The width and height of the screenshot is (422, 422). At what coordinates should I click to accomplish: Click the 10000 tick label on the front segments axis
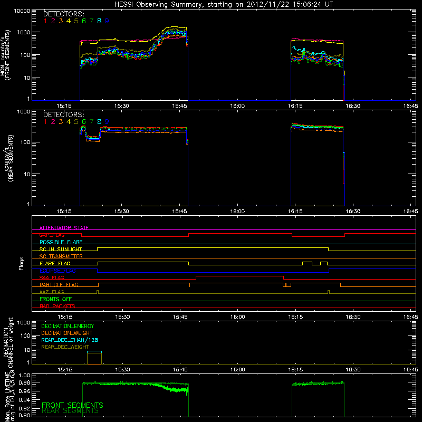tap(22, 11)
